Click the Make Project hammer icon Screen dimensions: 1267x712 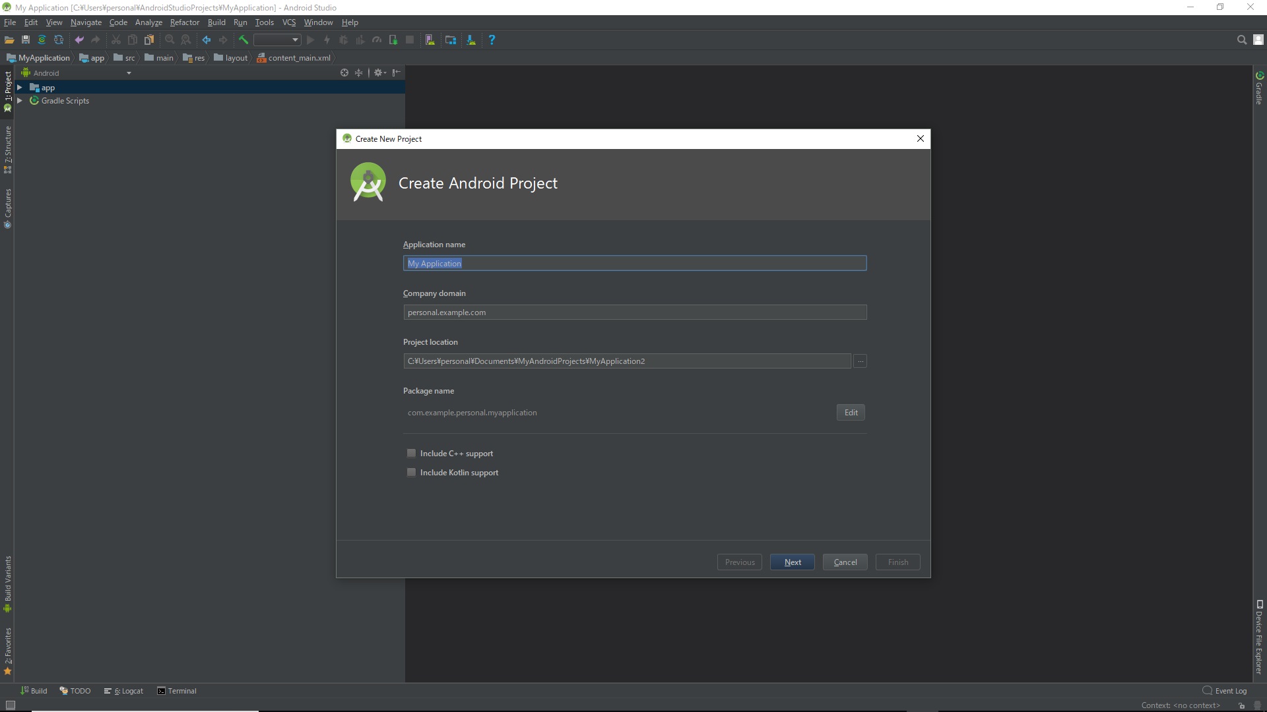coord(244,40)
